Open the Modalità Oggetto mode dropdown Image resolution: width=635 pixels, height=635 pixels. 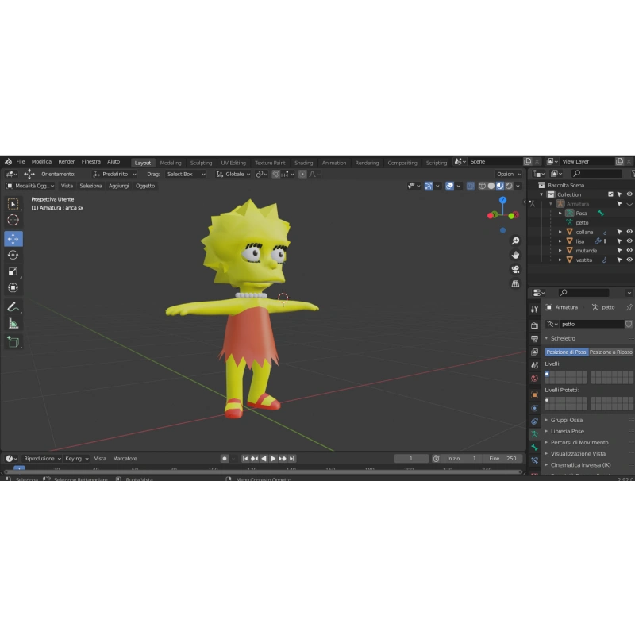coord(30,186)
